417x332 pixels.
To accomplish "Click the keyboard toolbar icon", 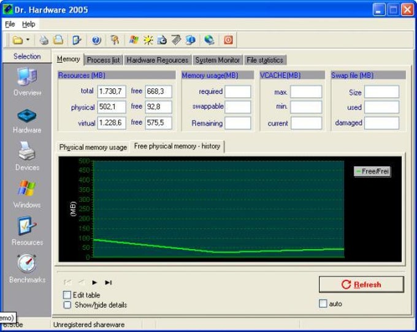I will point(176,41).
